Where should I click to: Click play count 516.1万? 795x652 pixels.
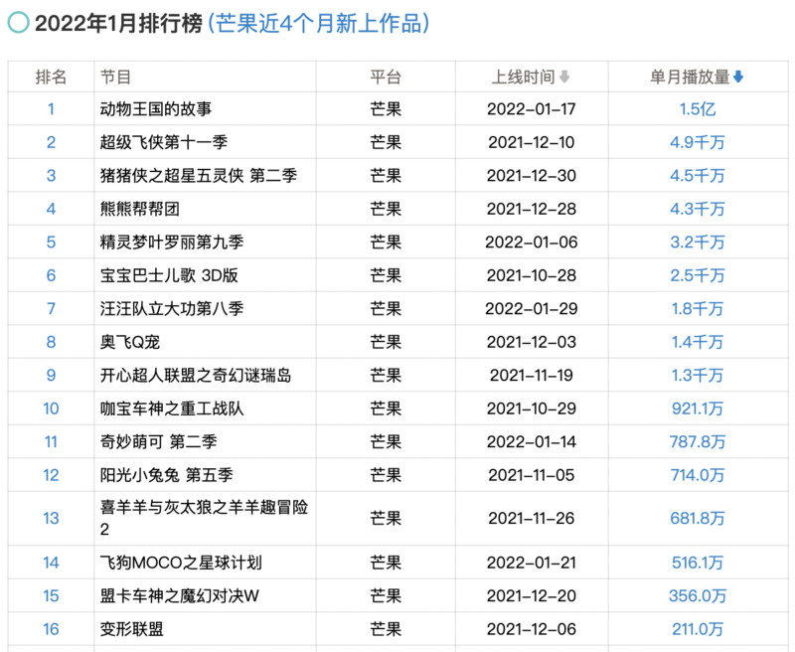click(x=698, y=563)
